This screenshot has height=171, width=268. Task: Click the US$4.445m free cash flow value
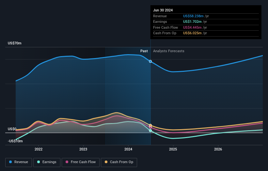[x=192, y=27]
